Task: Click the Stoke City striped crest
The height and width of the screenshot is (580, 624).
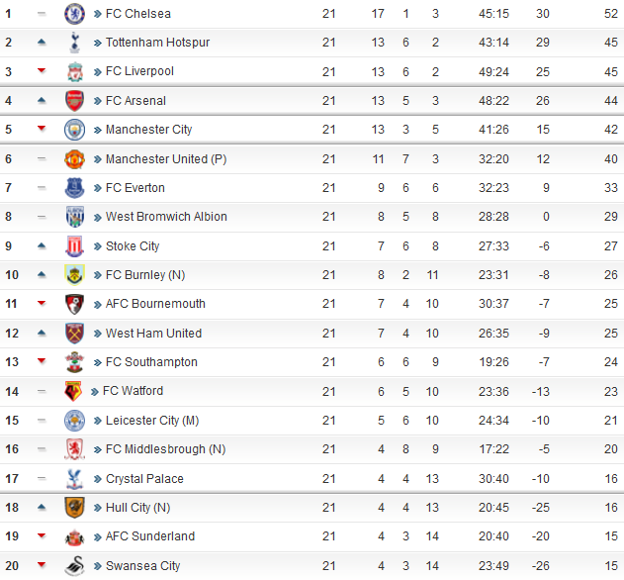Action: 74,245
